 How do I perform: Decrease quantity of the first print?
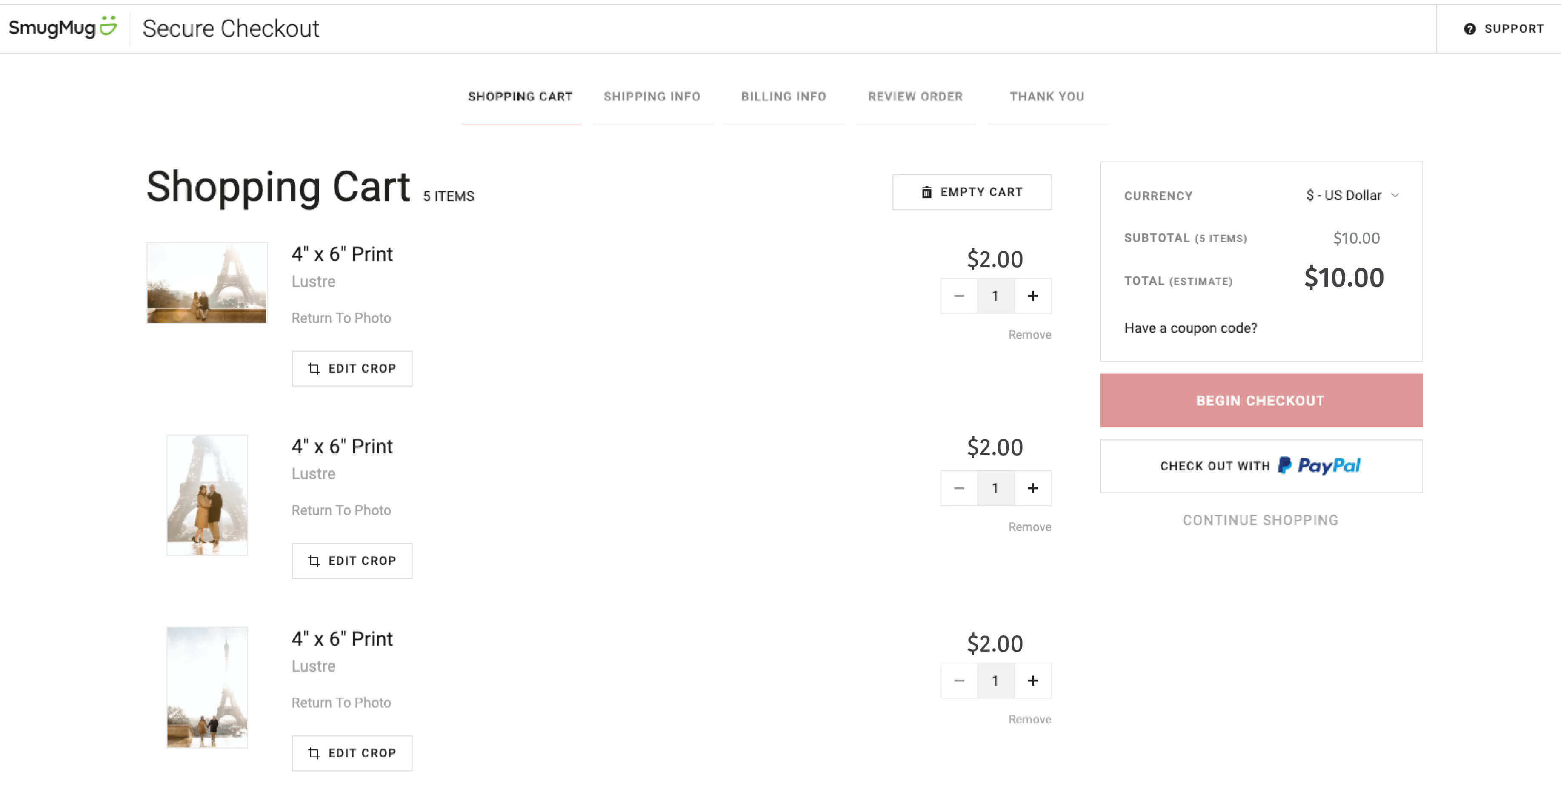tap(959, 296)
